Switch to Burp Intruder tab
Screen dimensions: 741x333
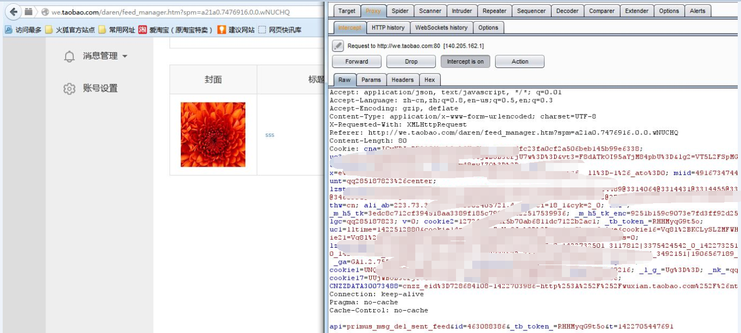tap(462, 11)
